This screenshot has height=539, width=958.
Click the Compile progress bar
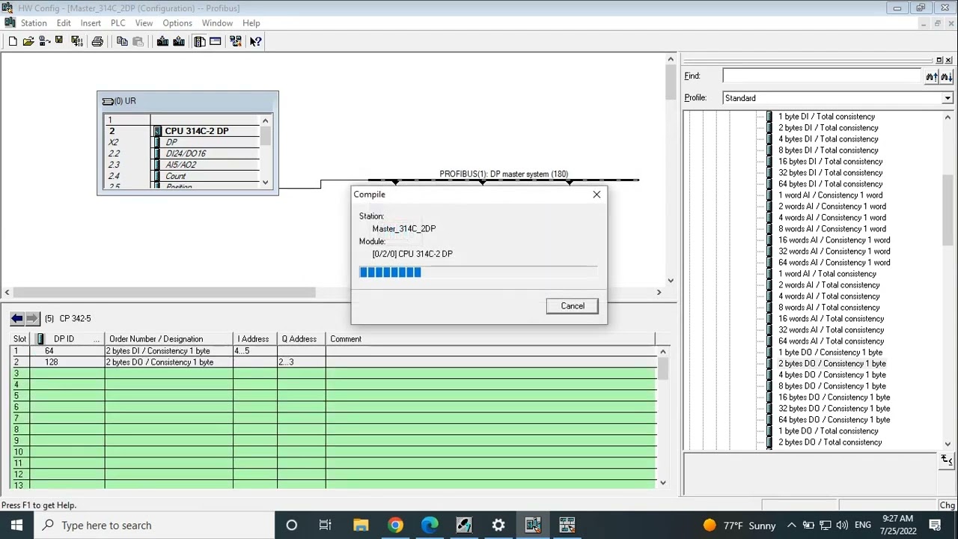(x=478, y=272)
